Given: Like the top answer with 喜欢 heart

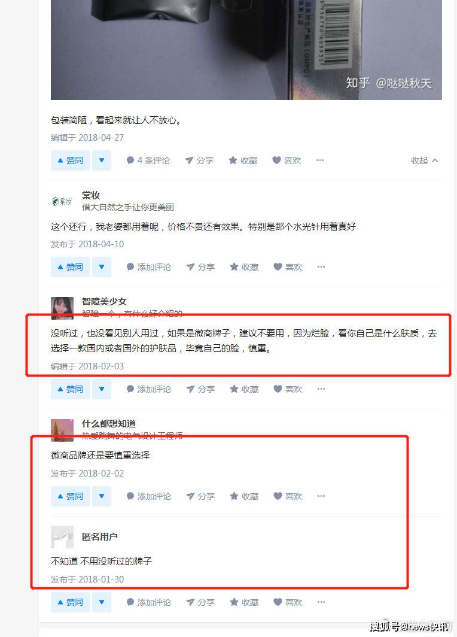Looking at the screenshot, I should point(287,160).
